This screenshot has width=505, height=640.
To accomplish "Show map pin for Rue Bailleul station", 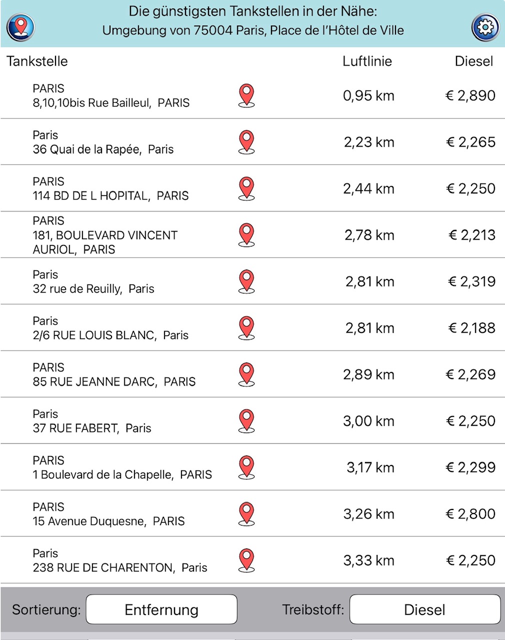I will tap(246, 95).
